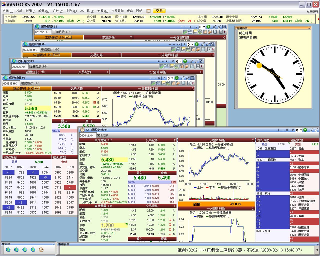Open the E number dropdown in 個股報價 #4
The height and width of the screenshot is (256, 320).
coord(172,78)
